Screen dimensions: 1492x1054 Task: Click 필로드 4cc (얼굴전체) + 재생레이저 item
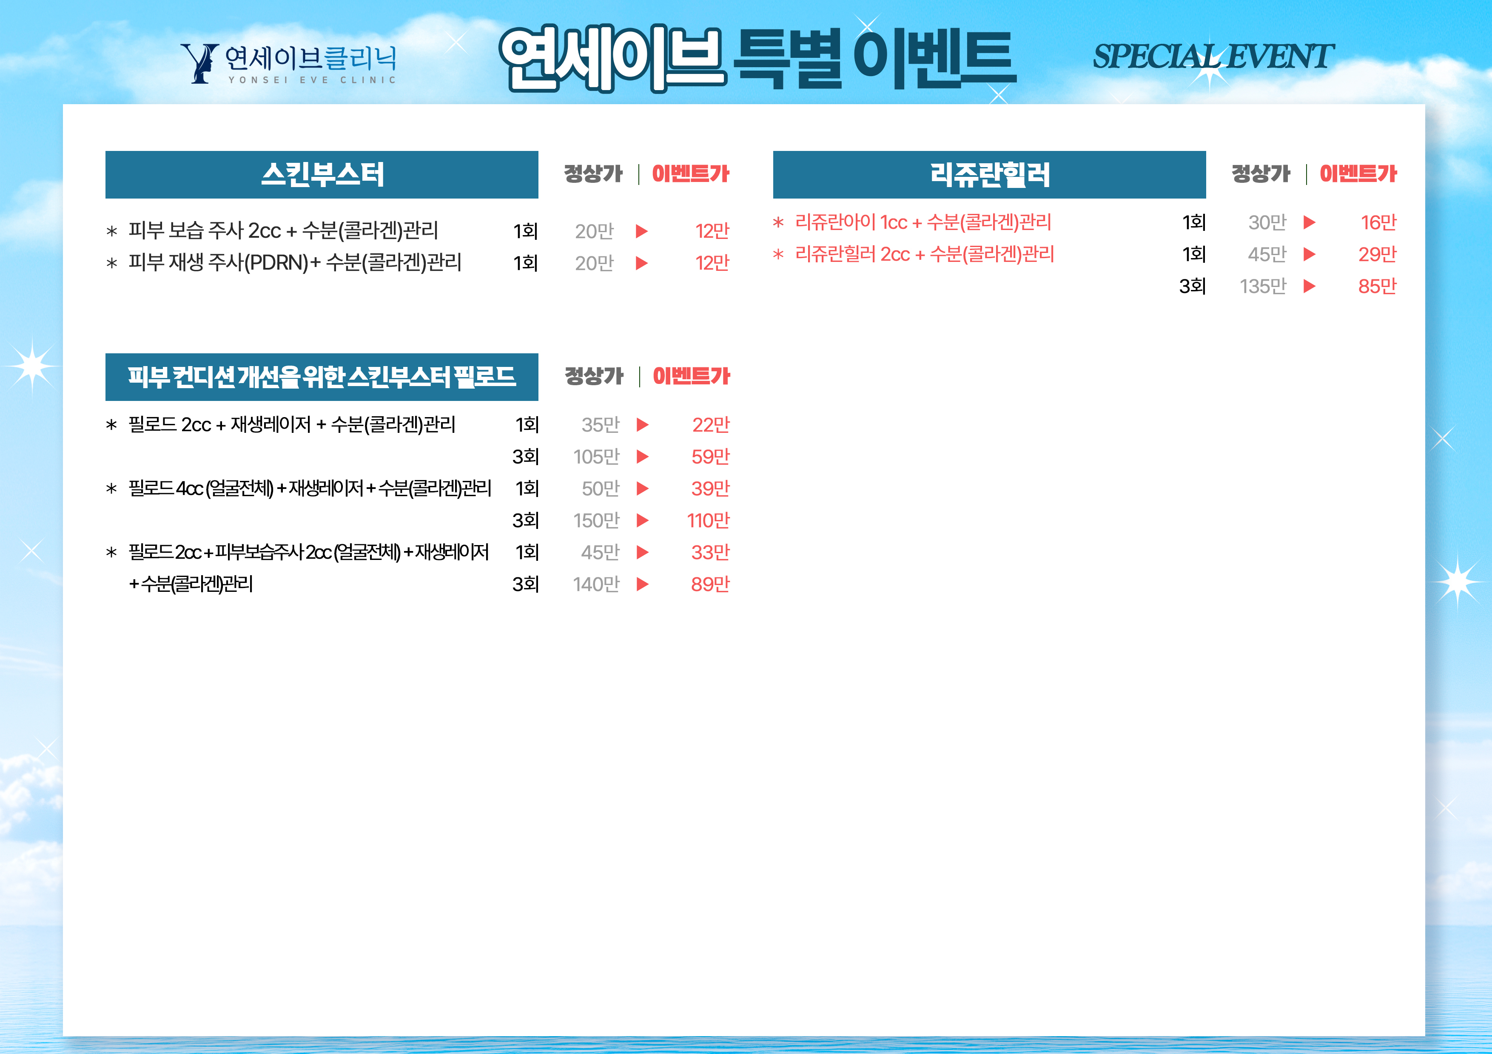(x=309, y=489)
